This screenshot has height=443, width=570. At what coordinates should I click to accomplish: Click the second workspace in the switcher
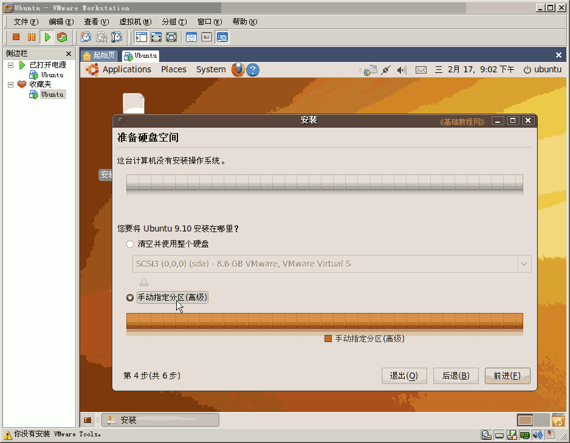[541, 420]
